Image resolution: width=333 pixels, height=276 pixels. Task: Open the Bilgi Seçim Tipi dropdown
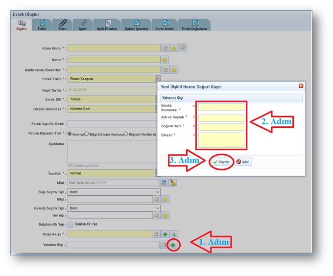click(157, 192)
